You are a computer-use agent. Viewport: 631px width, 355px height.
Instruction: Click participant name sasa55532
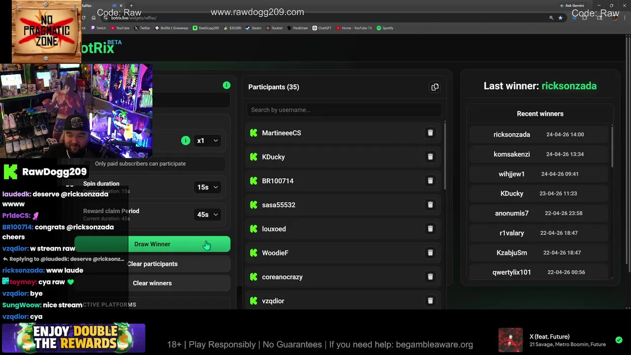279,205
